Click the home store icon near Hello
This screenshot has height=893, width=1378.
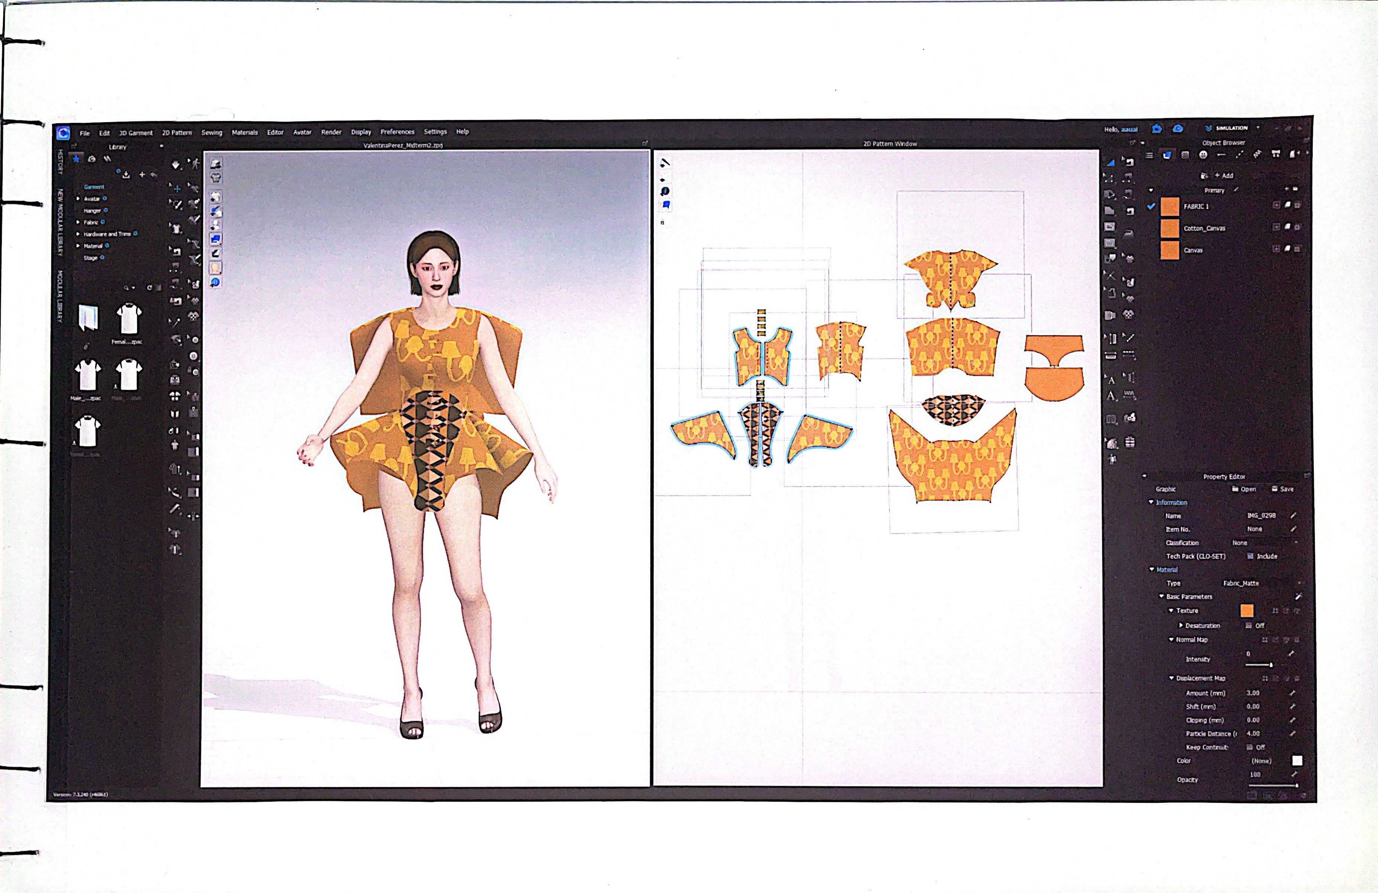pyautogui.click(x=1156, y=129)
